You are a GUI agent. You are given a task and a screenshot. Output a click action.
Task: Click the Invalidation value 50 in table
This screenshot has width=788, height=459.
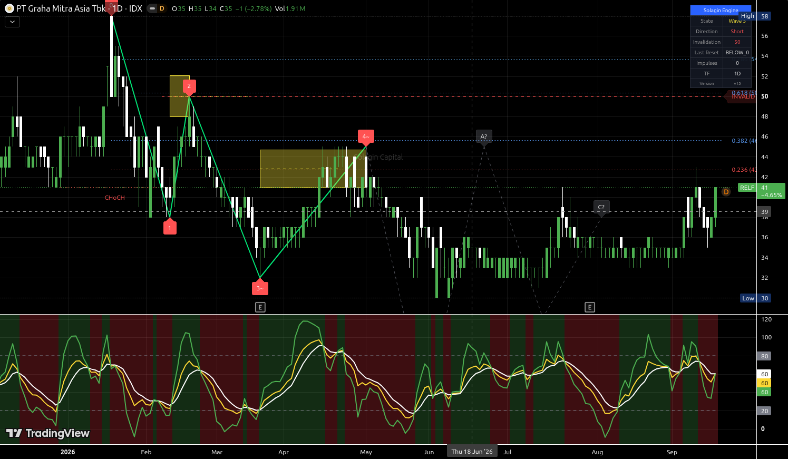tap(737, 42)
